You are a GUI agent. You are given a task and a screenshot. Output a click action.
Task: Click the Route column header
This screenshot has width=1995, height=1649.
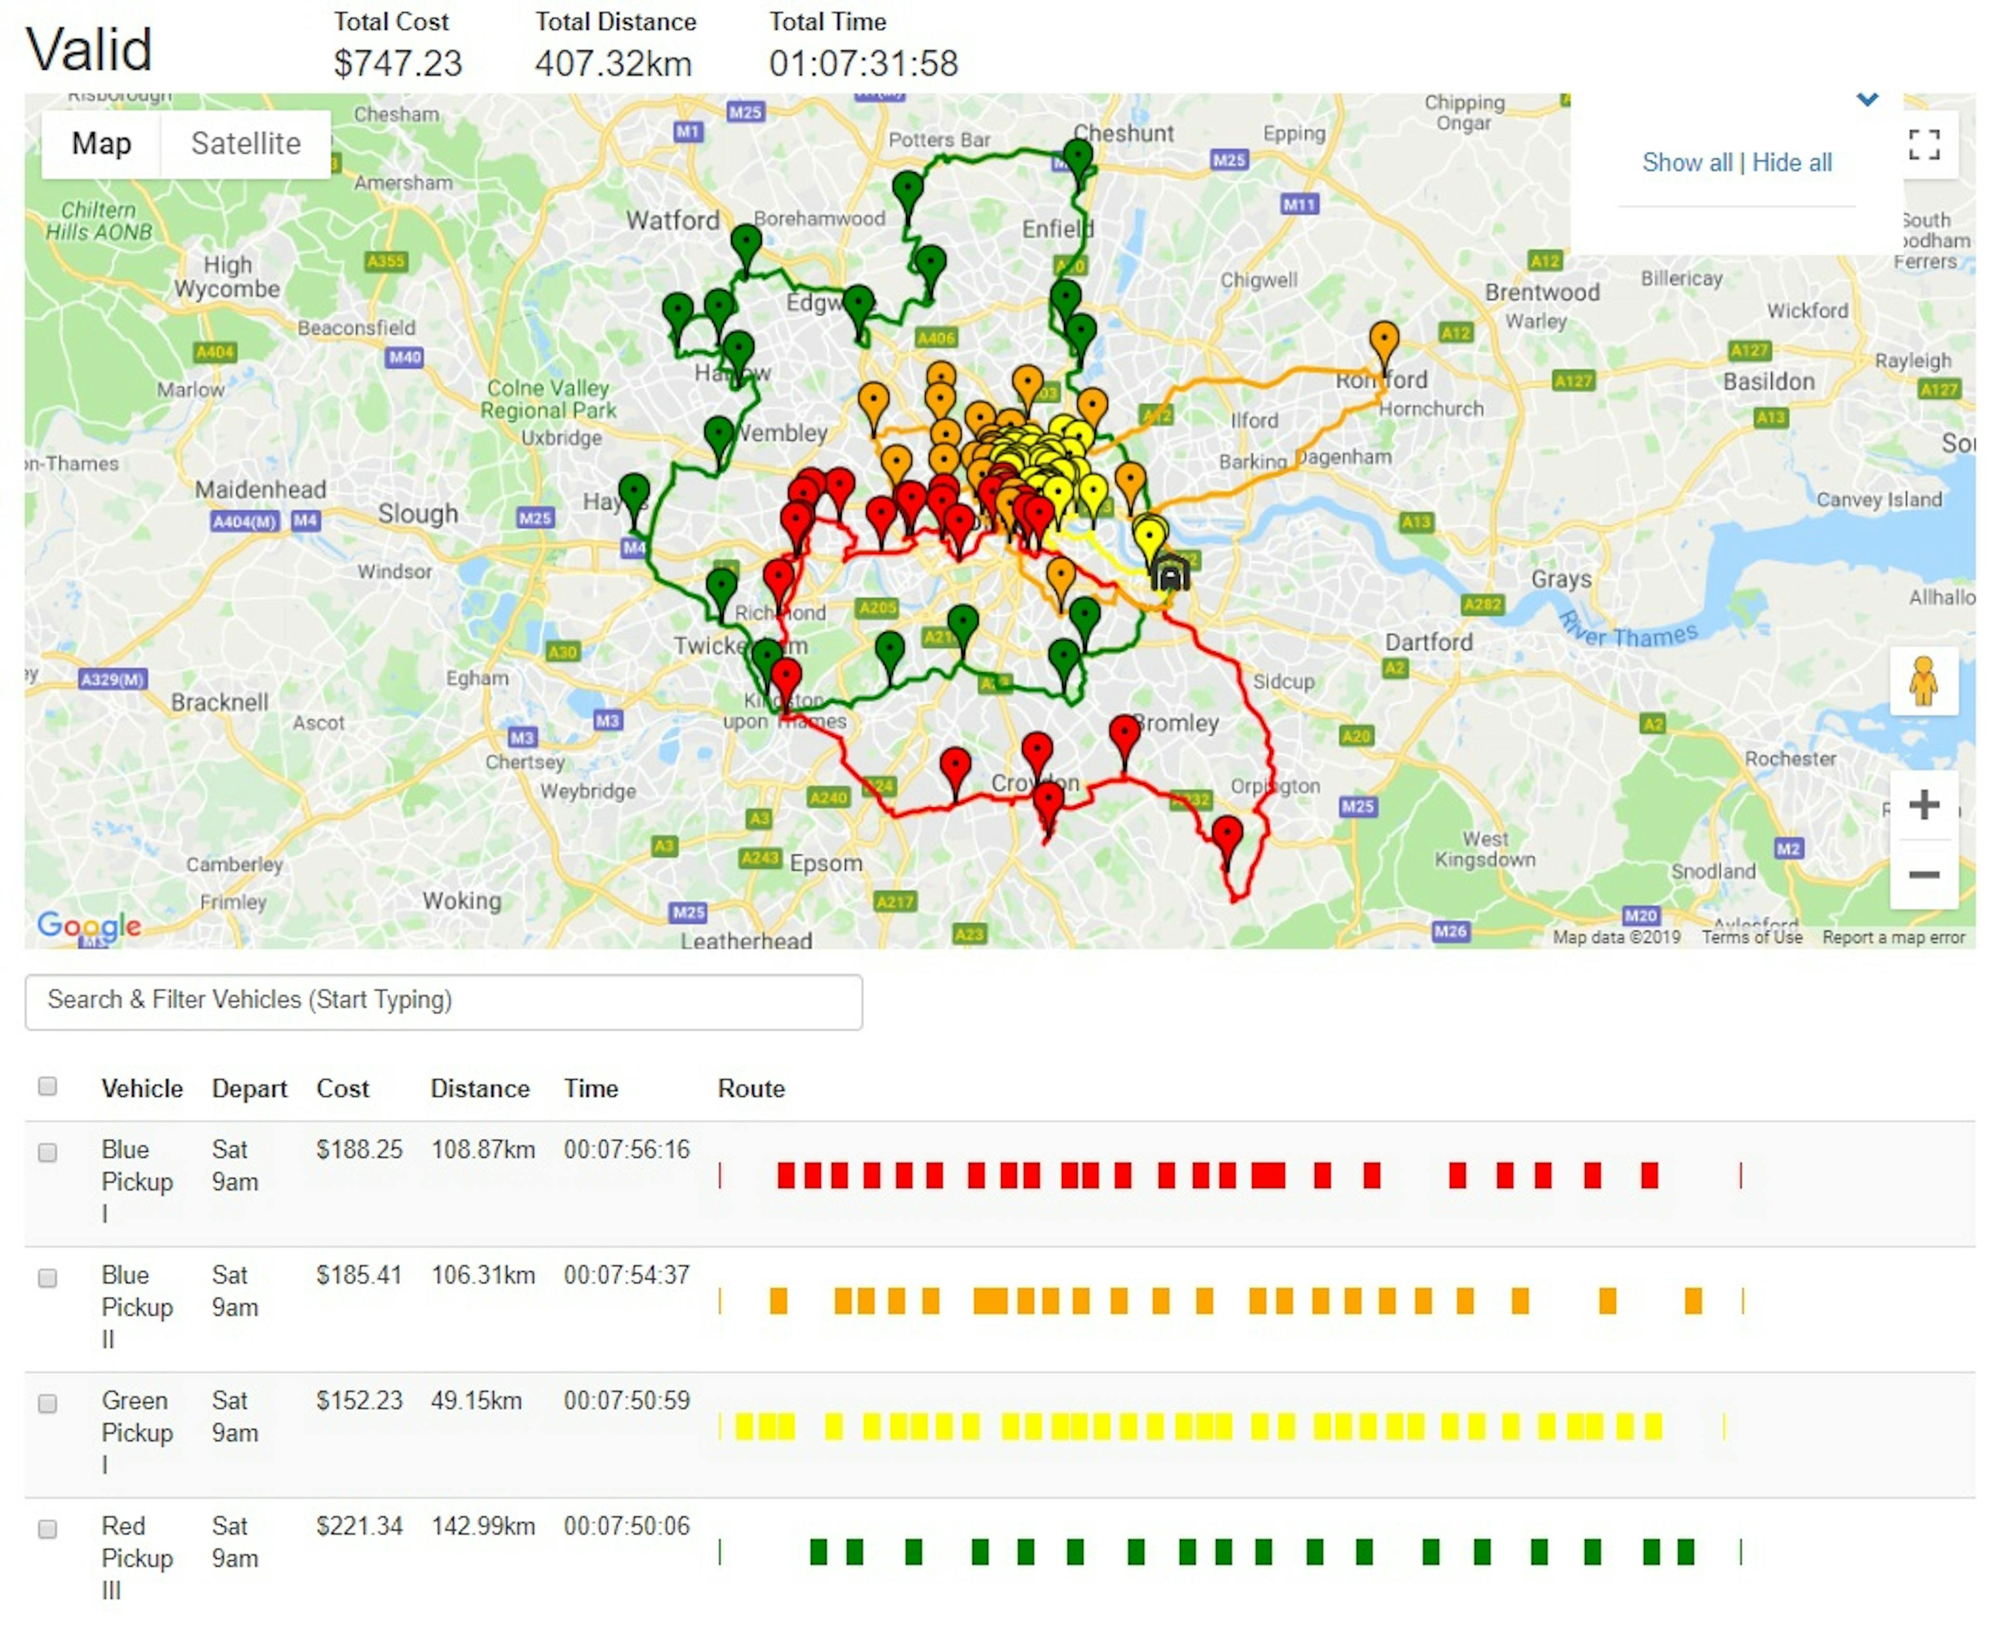(x=751, y=1088)
